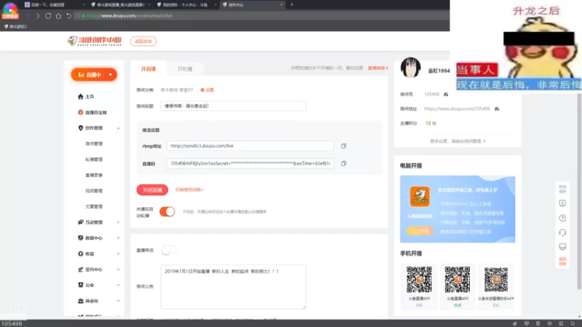Click the 主页 home icon in sidebar
Image resolution: width=582 pixels, height=327 pixels.
point(81,97)
